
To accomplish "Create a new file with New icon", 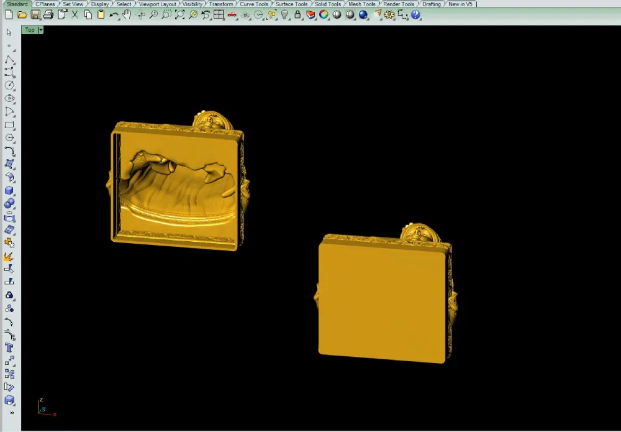I will (x=9, y=15).
